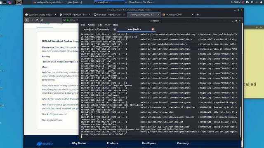264x148 pixels.
Task: Click the Docker logo in page footer
Action: pyautogui.click(x=45, y=143)
